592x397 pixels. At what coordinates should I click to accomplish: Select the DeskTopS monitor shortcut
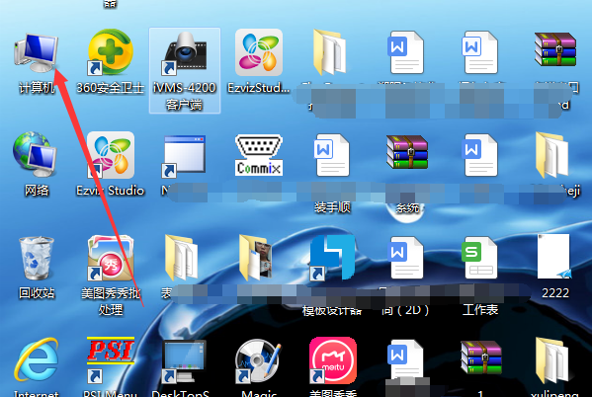(184, 360)
